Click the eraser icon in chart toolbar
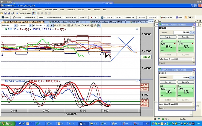 point(88,25)
